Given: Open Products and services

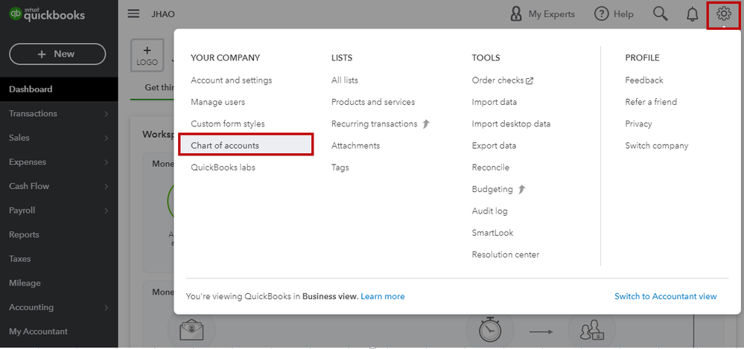Looking at the screenshot, I should click(x=373, y=102).
